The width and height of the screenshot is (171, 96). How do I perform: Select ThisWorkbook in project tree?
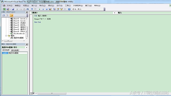18,34
